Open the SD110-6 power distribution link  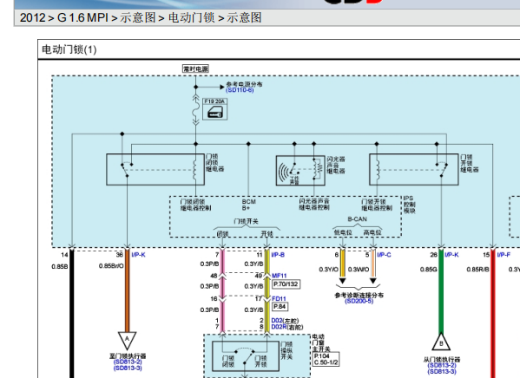coord(240,90)
